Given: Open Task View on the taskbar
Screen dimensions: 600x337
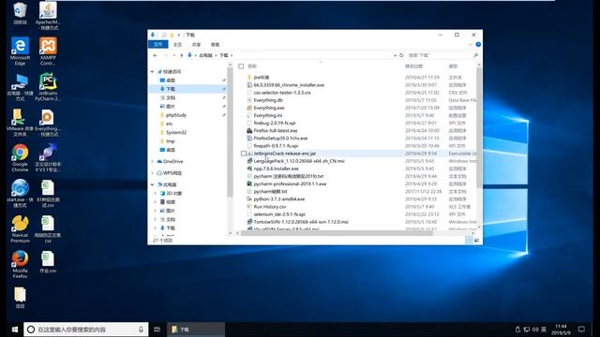Looking at the screenshot, I should point(157,330).
